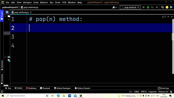Image resolution: width=174 pixels, height=98 pixels.
Task: Open the Terminal tool window
Action: coord(45,88)
